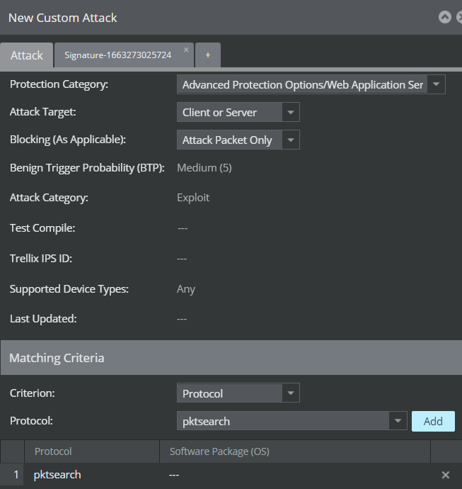
Task: Click the Test Compile label
Action: coord(42,228)
